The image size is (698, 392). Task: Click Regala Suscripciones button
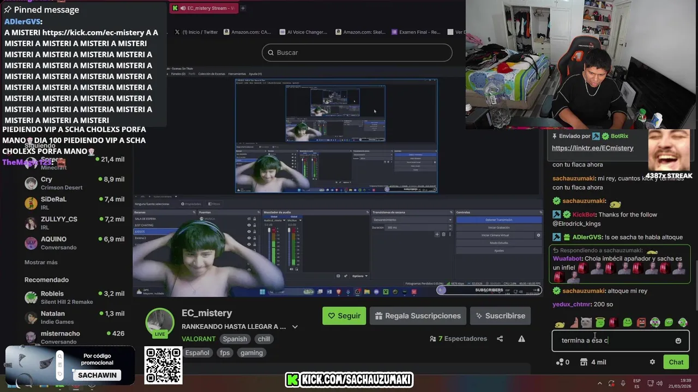pyautogui.click(x=418, y=316)
